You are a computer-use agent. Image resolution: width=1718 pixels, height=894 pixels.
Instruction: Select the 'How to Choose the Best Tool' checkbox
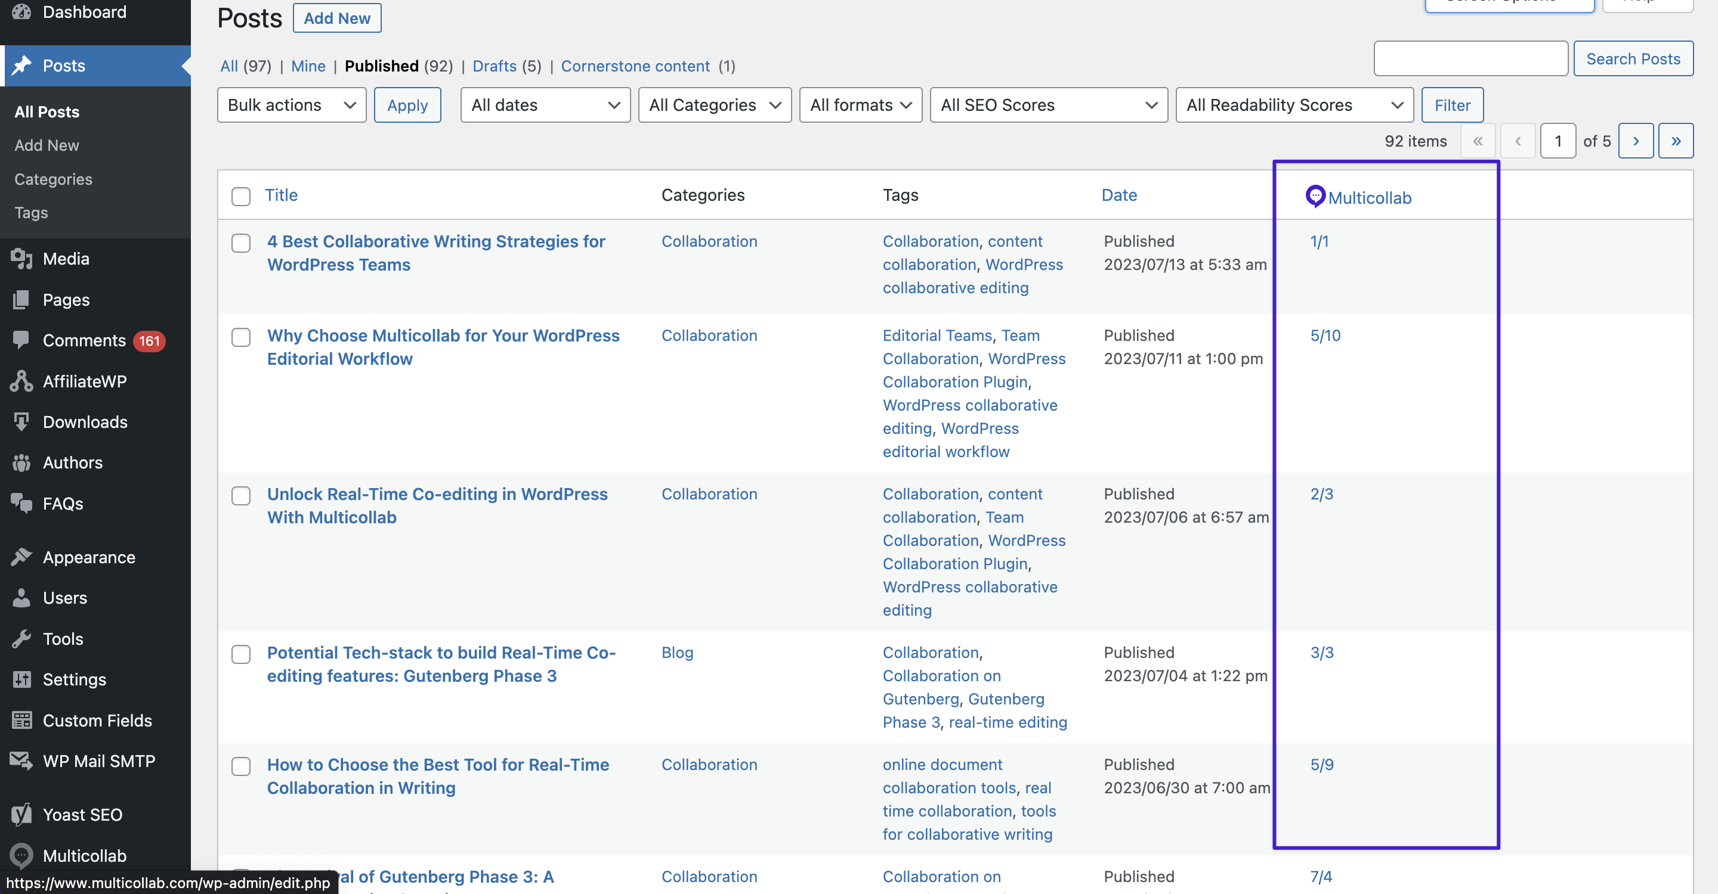[241, 766]
